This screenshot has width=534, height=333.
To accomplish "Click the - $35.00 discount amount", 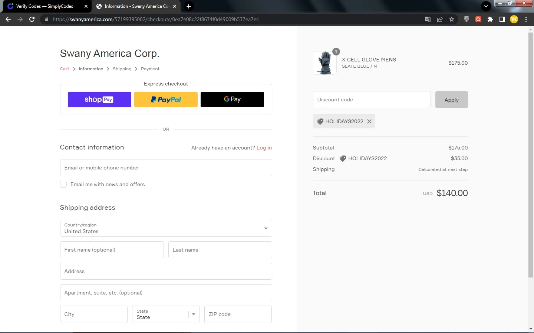I will coord(458,158).
